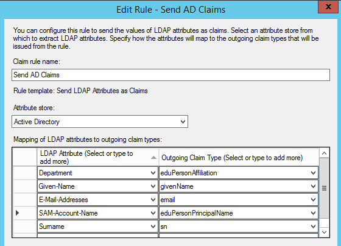The image size is (341, 246).
Task: Edit the Claim rule name field
Action: 170,75
